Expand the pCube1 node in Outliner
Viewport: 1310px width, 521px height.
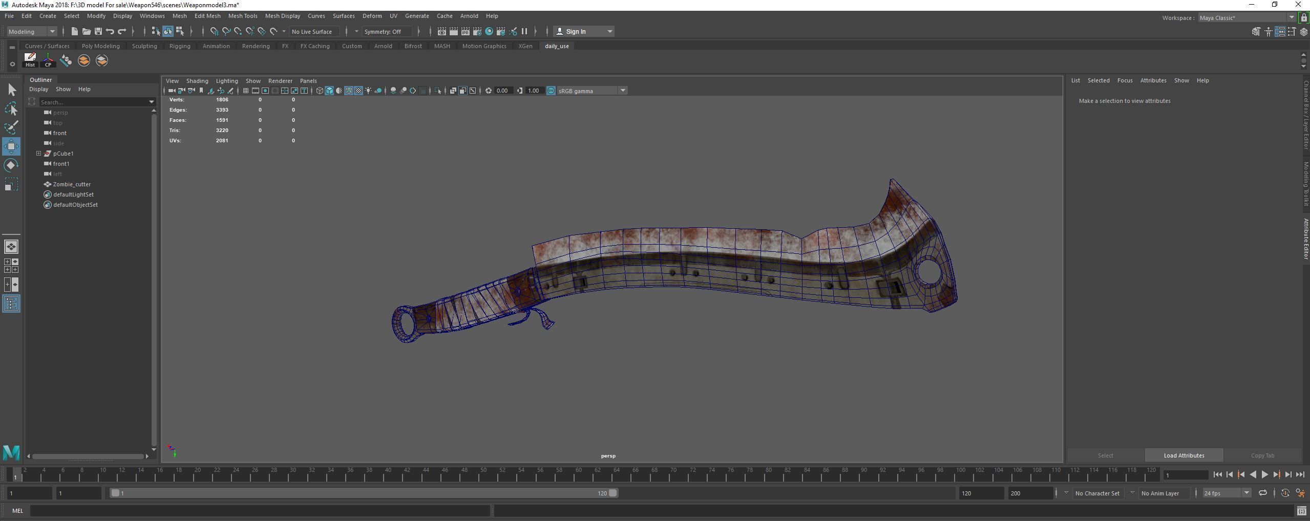[x=38, y=154]
